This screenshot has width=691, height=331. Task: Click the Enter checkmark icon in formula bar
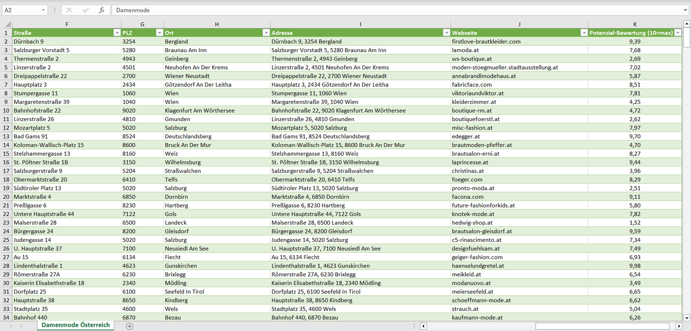coord(86,10)
